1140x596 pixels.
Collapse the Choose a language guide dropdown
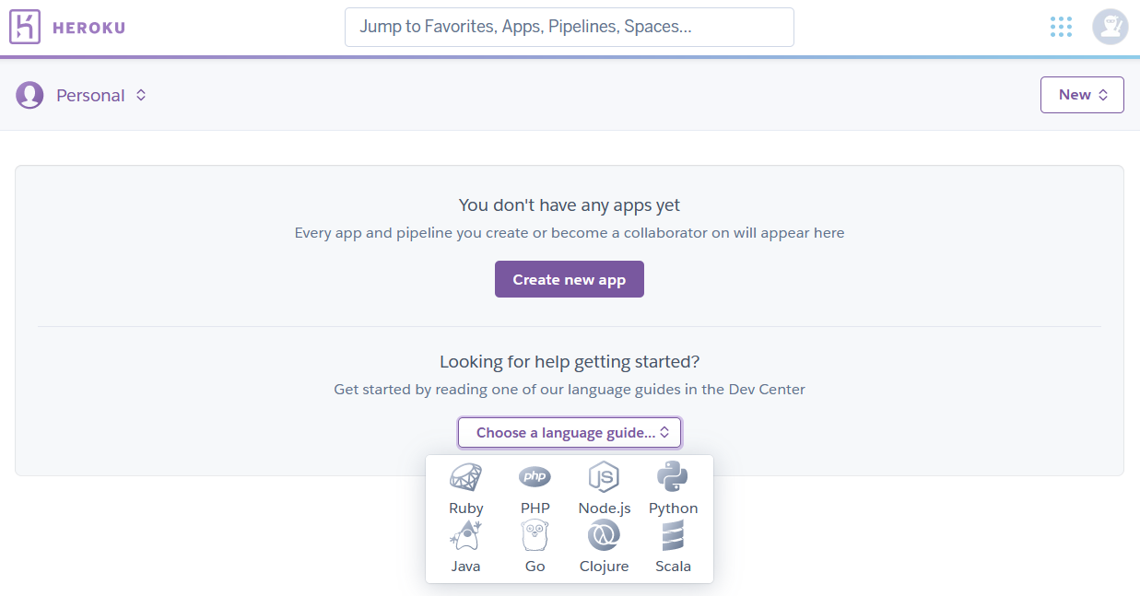pos(570,433)
